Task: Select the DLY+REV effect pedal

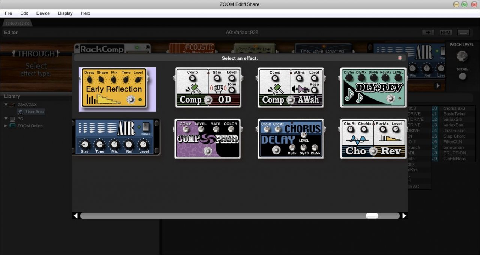Action: click(373, 88)
